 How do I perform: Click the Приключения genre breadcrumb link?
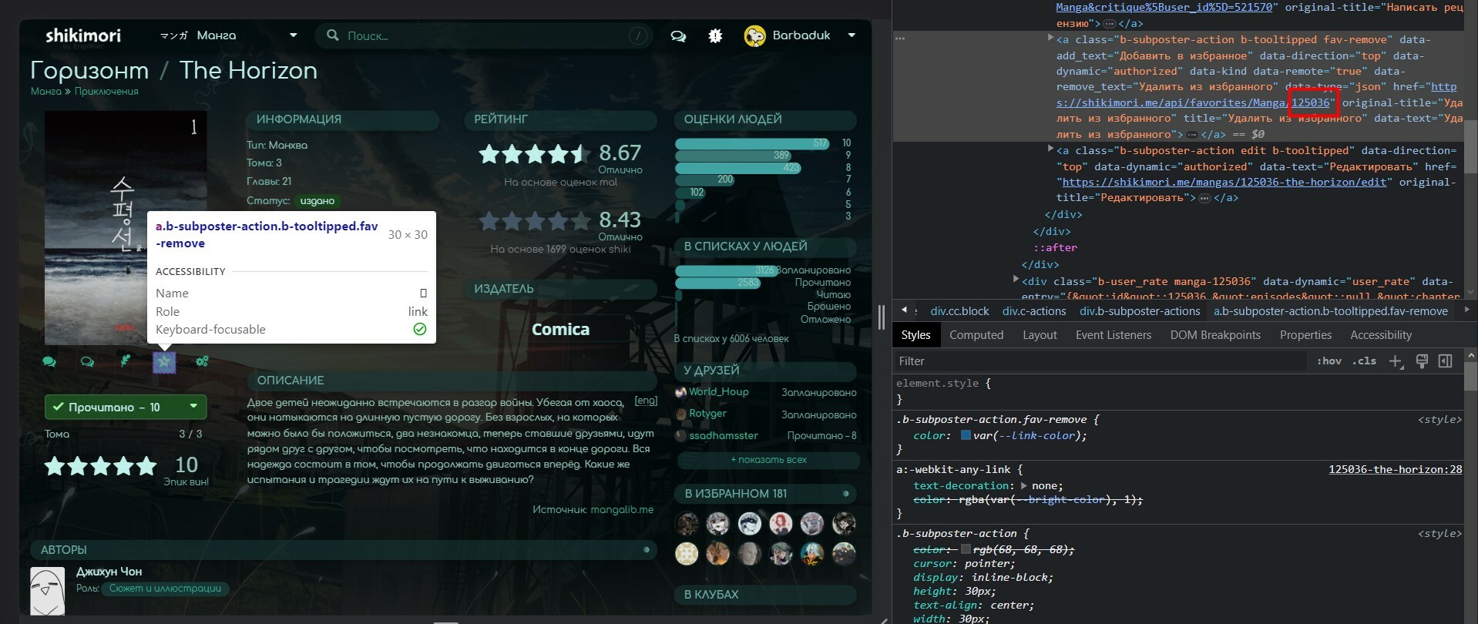(x=106, y=92)
